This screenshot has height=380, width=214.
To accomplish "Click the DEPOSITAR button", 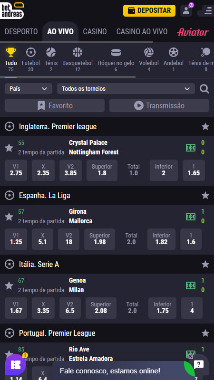I will coord(149,10).
